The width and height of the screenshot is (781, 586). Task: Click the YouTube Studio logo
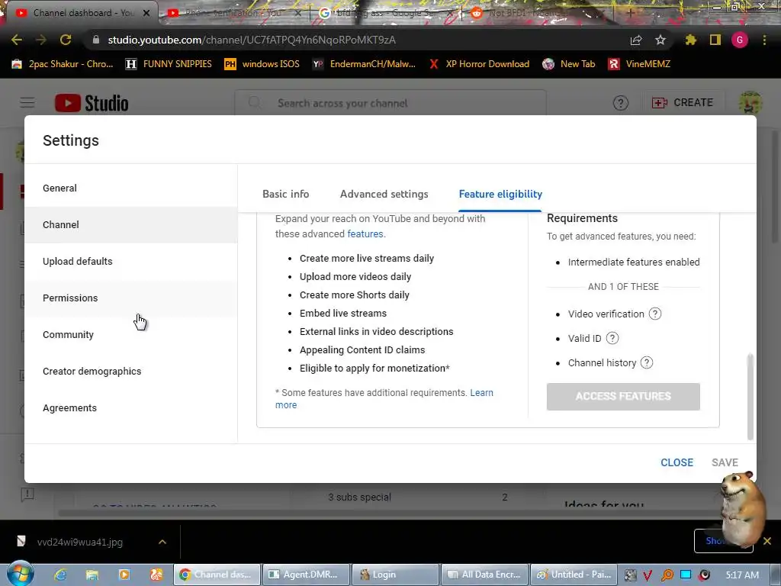(92, 103)
